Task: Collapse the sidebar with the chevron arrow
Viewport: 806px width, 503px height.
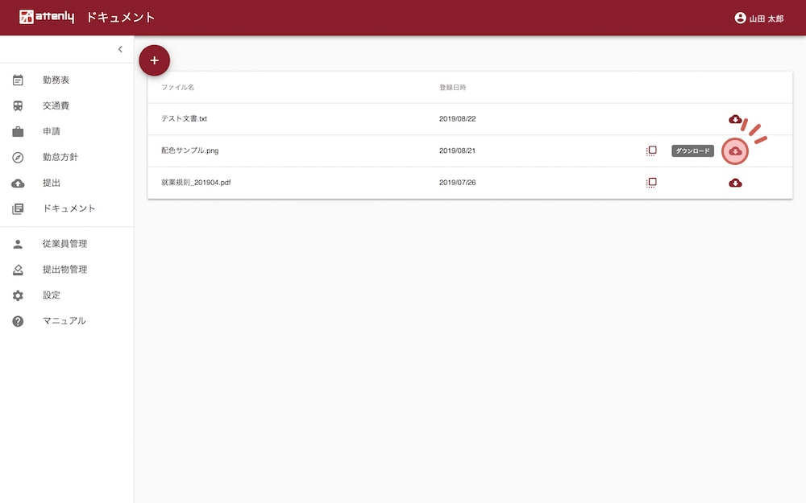Action: (120, 49)
